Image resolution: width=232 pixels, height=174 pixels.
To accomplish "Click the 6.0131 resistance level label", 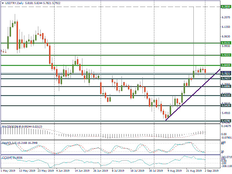I will [x=226, y=43].
